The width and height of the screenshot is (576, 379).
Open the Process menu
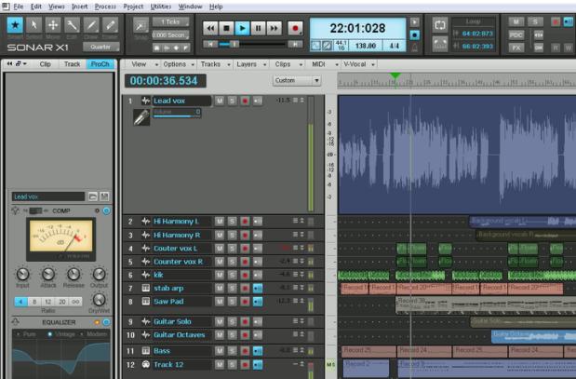(105, 6)
